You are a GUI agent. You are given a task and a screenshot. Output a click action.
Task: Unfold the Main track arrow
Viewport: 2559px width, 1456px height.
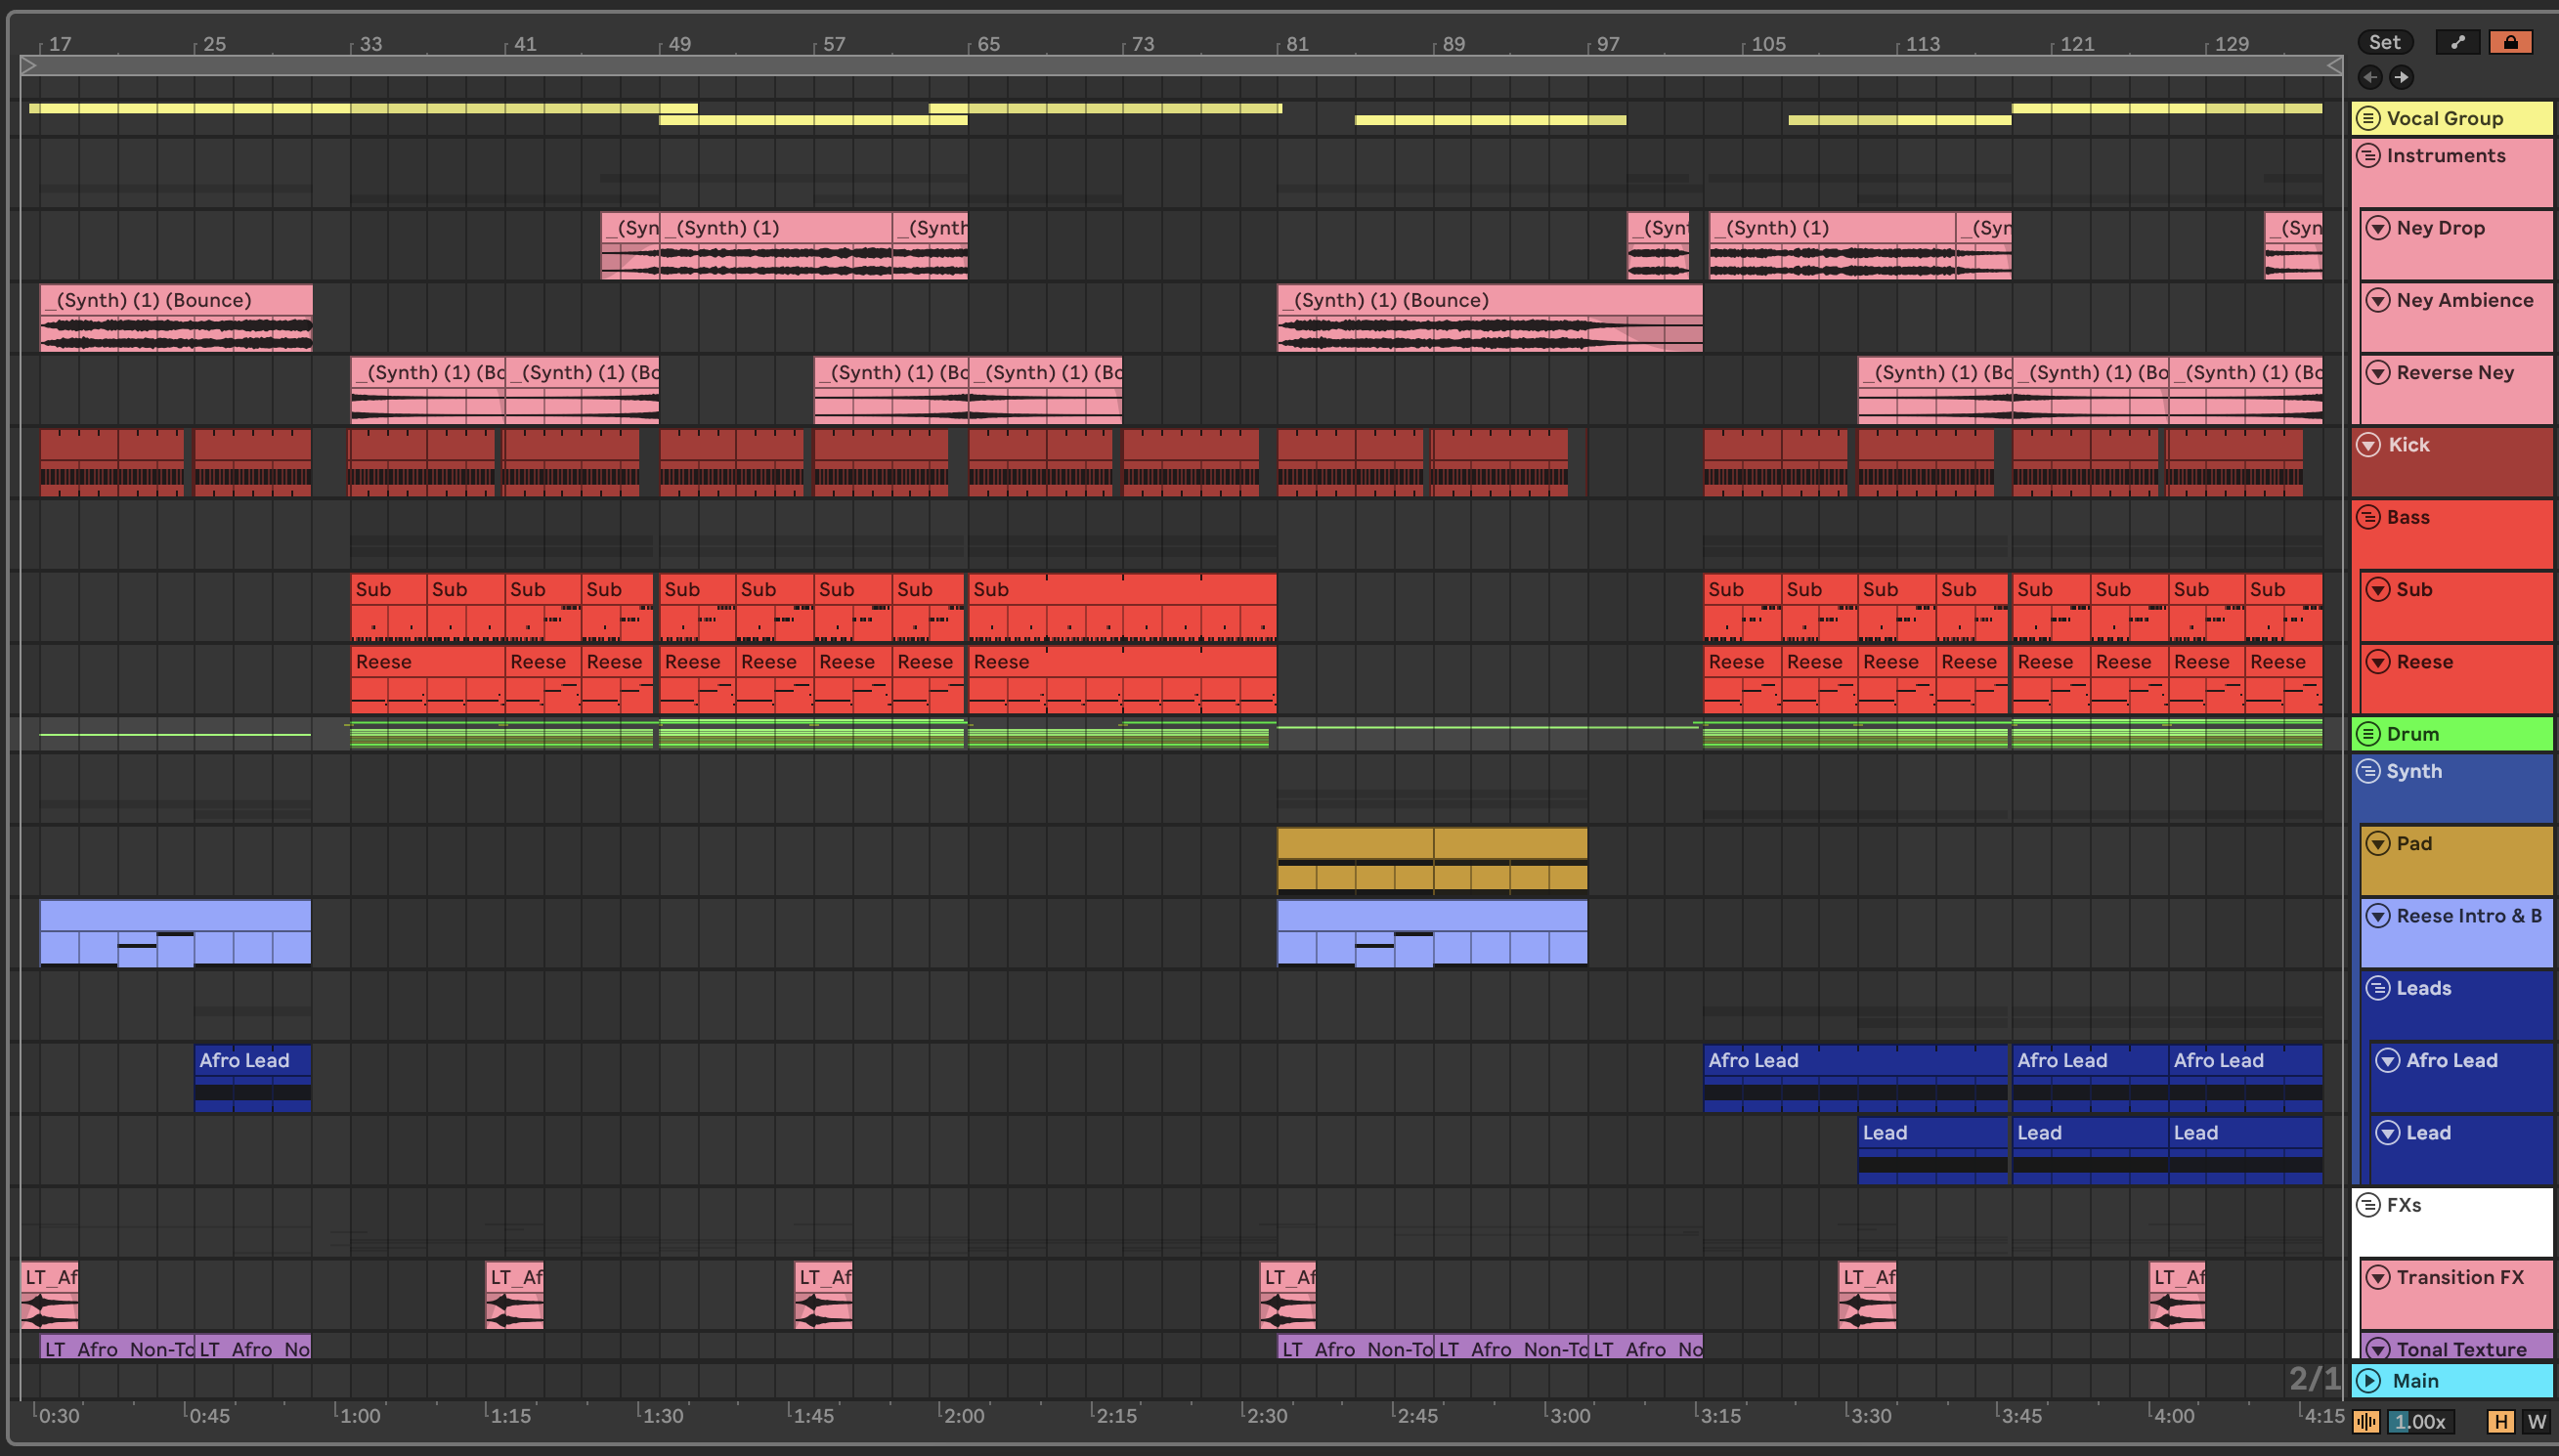pyautogui.click(x=2367, y=1381)
